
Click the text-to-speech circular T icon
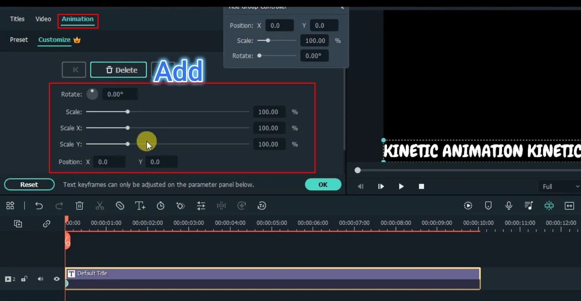coord(262,206)
